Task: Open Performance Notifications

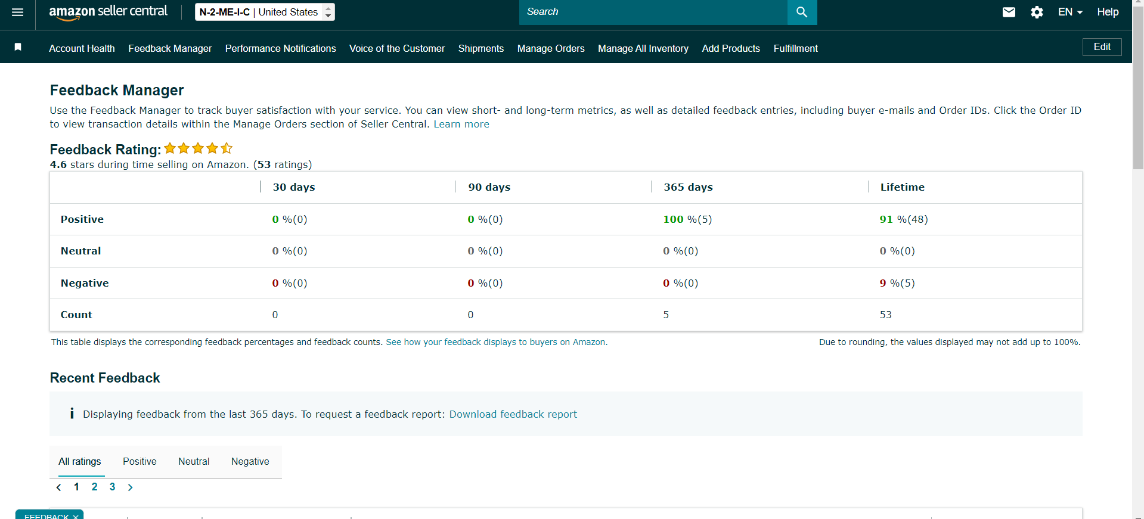Action: pos(280,48)
